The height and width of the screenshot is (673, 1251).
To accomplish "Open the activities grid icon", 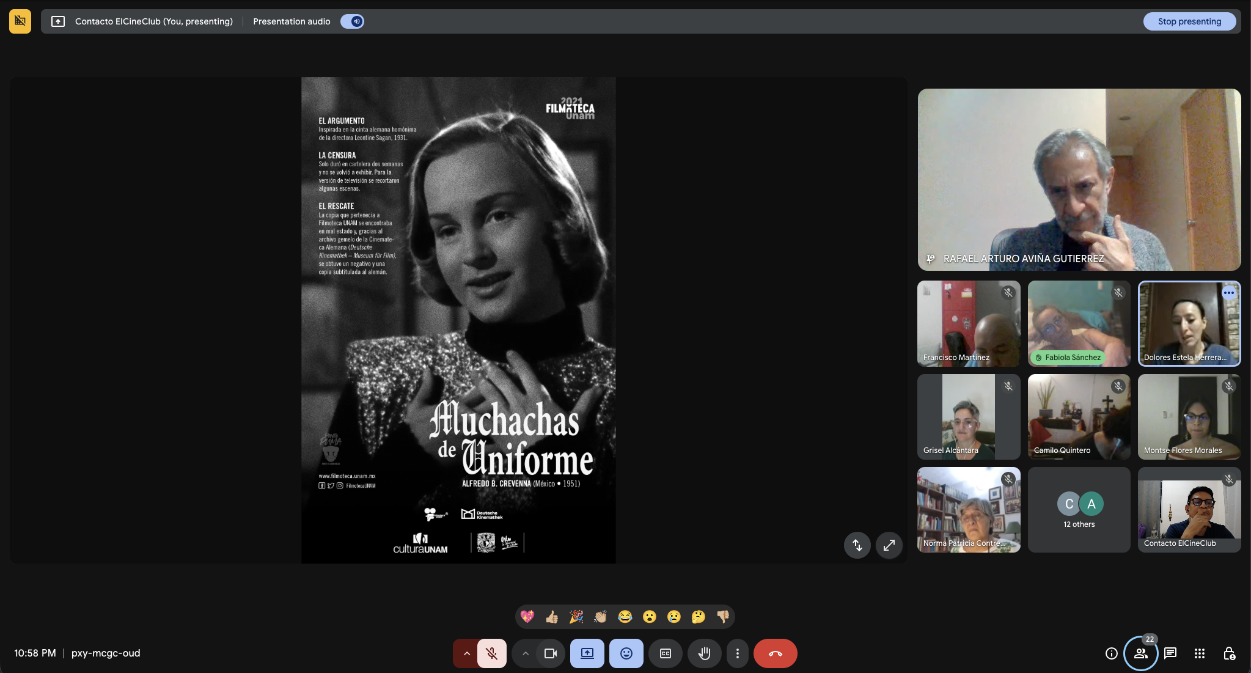I will click(1200, 653).
